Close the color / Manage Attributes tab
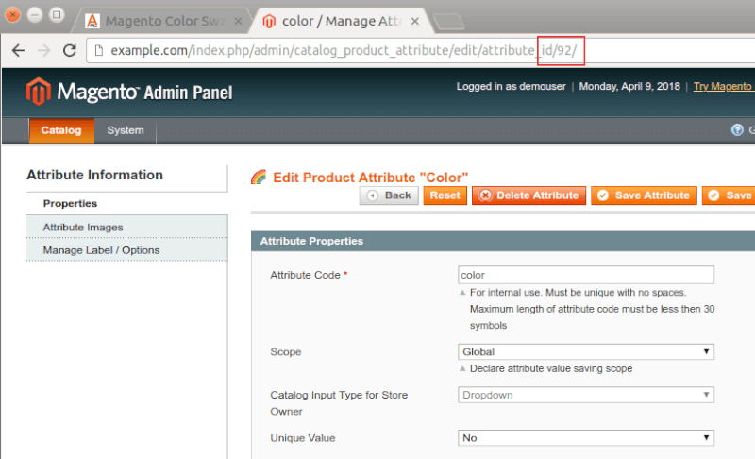 [x=414, y=21]
